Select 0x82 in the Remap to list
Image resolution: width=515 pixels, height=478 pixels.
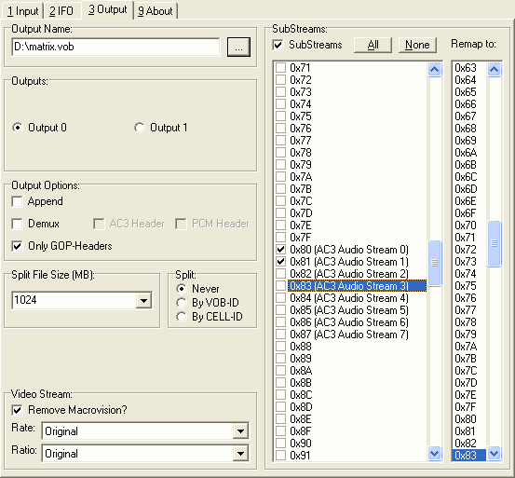coord(469,444)
